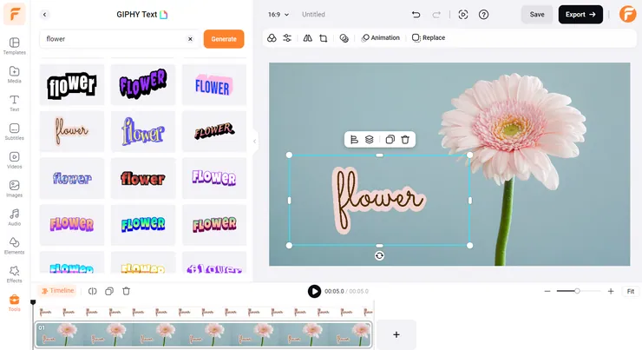
Task: Duplicate the selected flower sticker
Action: click(390, 140)
